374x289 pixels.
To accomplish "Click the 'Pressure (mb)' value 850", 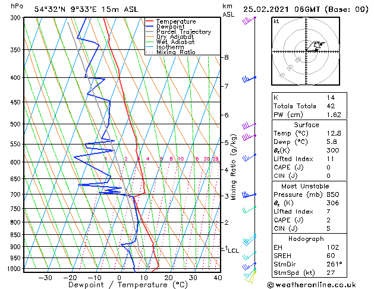I will coord(333,194).
